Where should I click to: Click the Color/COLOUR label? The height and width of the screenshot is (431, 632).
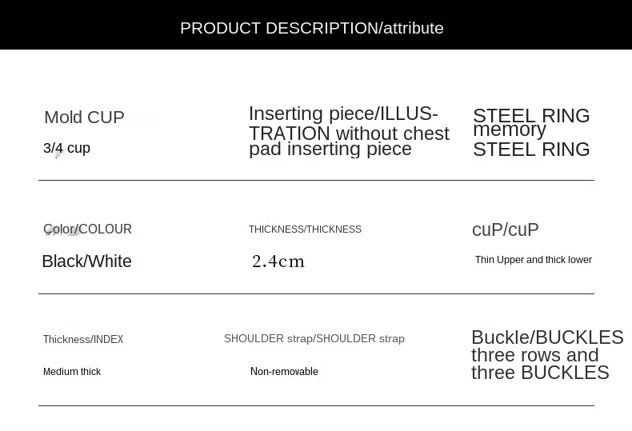(87, 229)
